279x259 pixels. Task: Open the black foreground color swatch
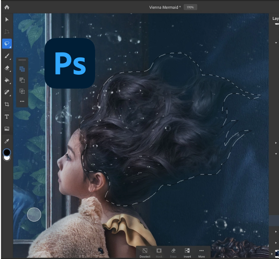7,152
